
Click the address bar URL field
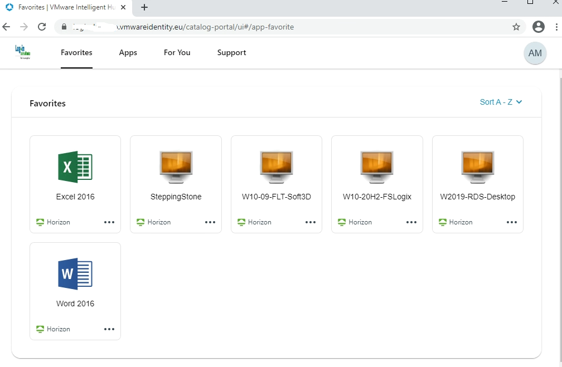point(279,27)
